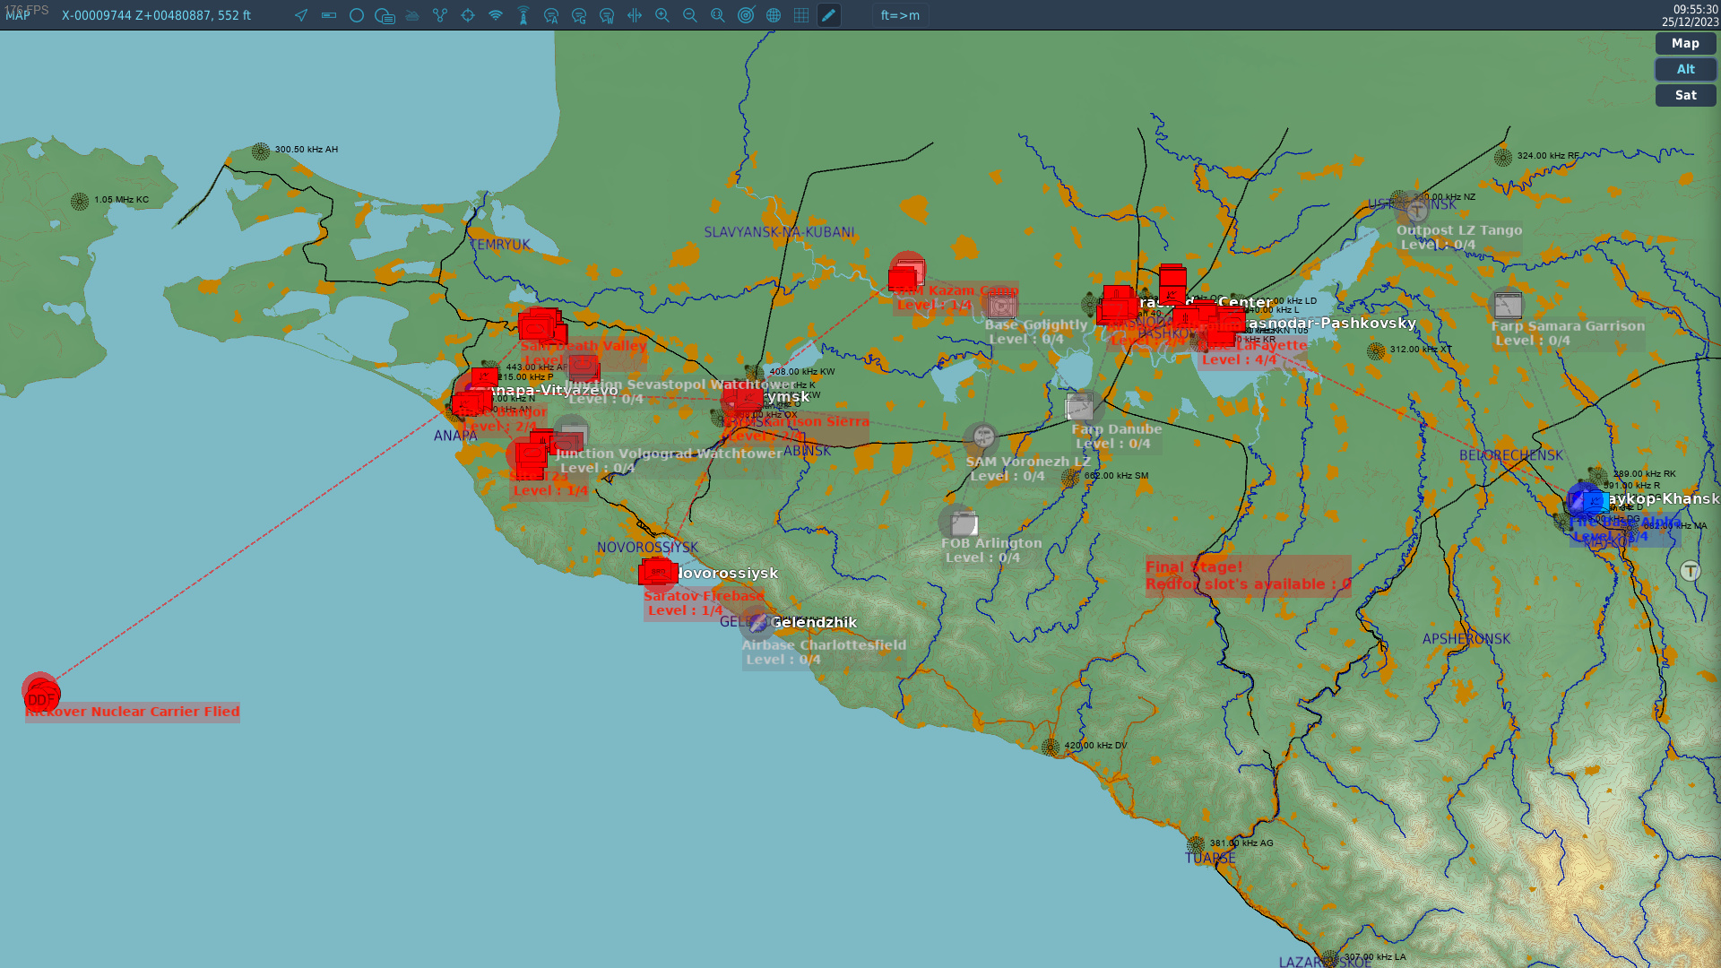The width and height of the screenshot is (1721, 968).
Task: Click the circle shape tool icon
Action: tap(357, 15)
